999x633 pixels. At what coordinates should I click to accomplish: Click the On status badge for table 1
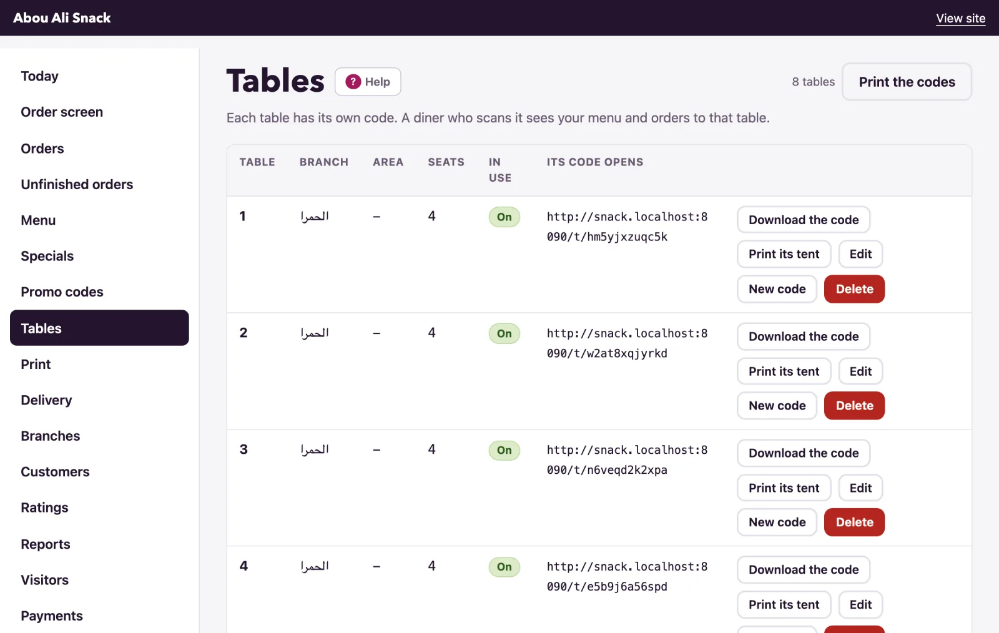pyautogui.click(x=504, y=217)
